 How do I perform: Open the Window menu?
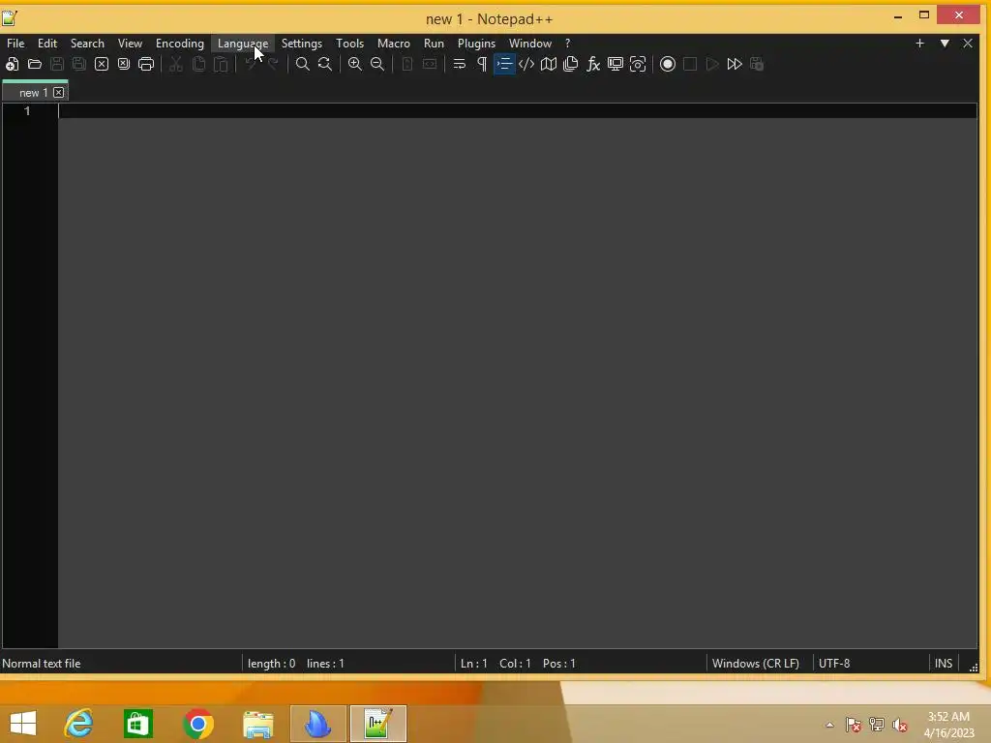point(530,43)
